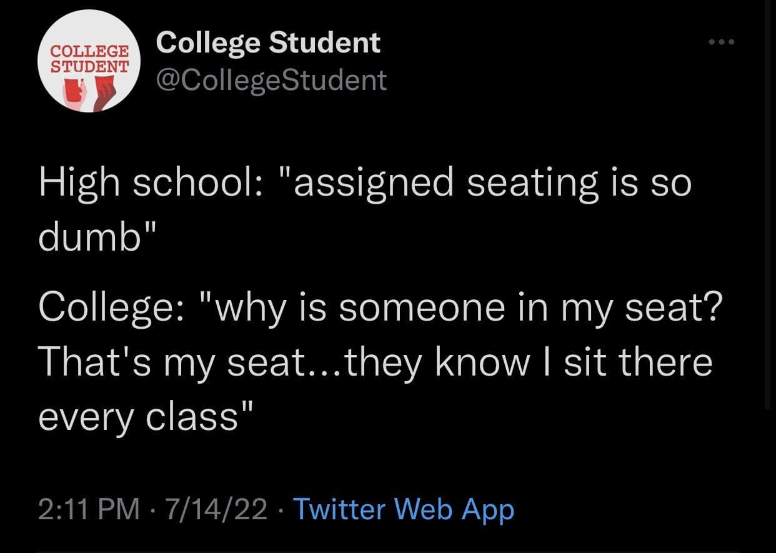Image resolution: width=776 pixels, height=553 pixels.
Task: Click the 7/14/22 date
Action: coord(214,509)
